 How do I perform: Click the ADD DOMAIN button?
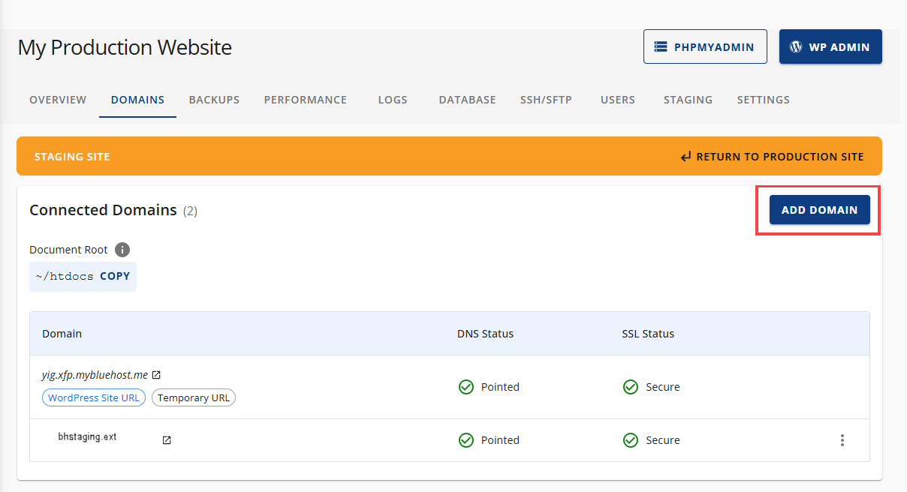click(x=819, y=210)
